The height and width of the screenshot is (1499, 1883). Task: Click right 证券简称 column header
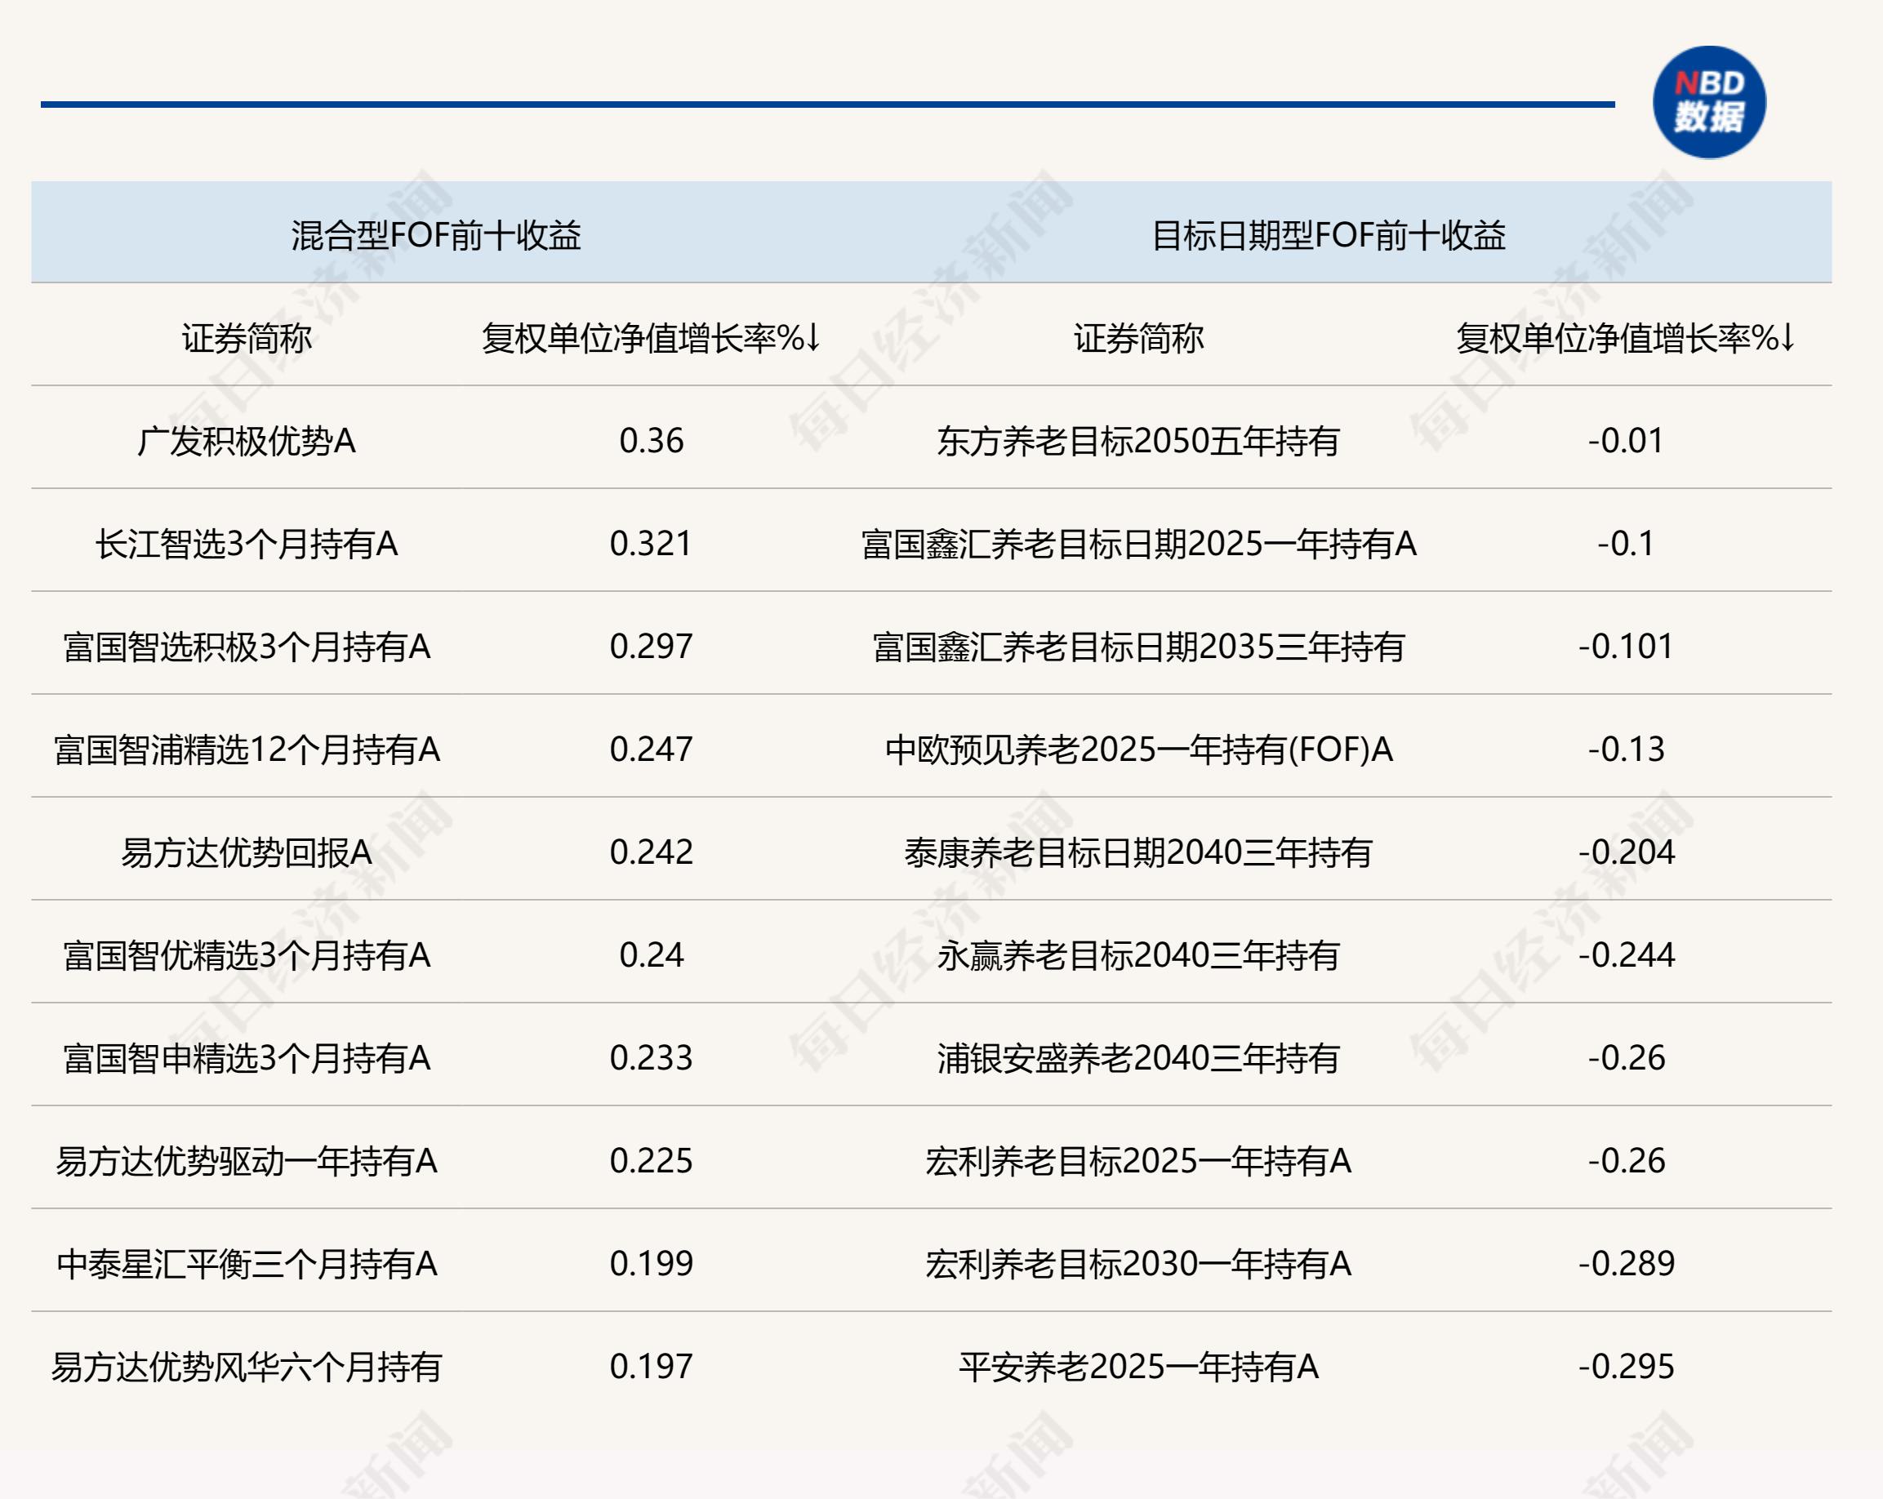coord(1138,338)
